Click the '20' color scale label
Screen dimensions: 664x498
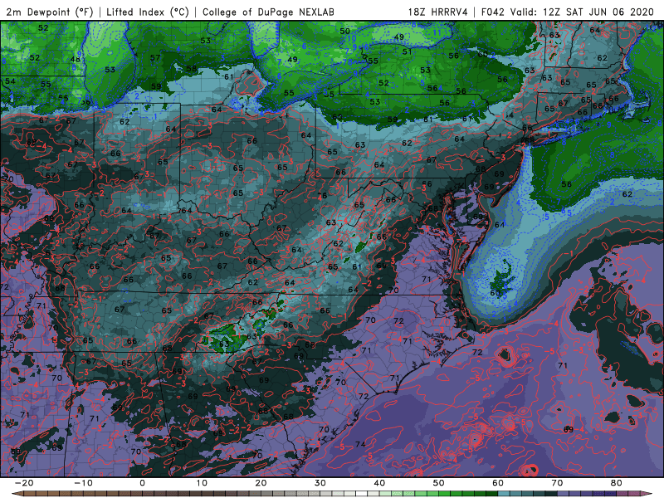click(261, 483)
